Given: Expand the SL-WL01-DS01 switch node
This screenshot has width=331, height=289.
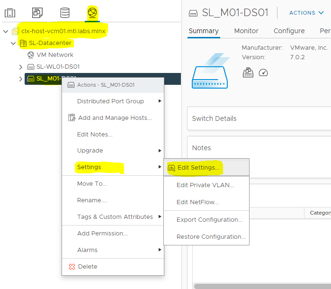Looking at the screenshot, I should pos(21,67).
